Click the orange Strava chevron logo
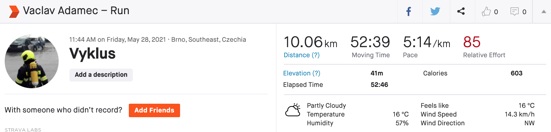The width and height of the screenshot is (551, 132). [14, 11]
